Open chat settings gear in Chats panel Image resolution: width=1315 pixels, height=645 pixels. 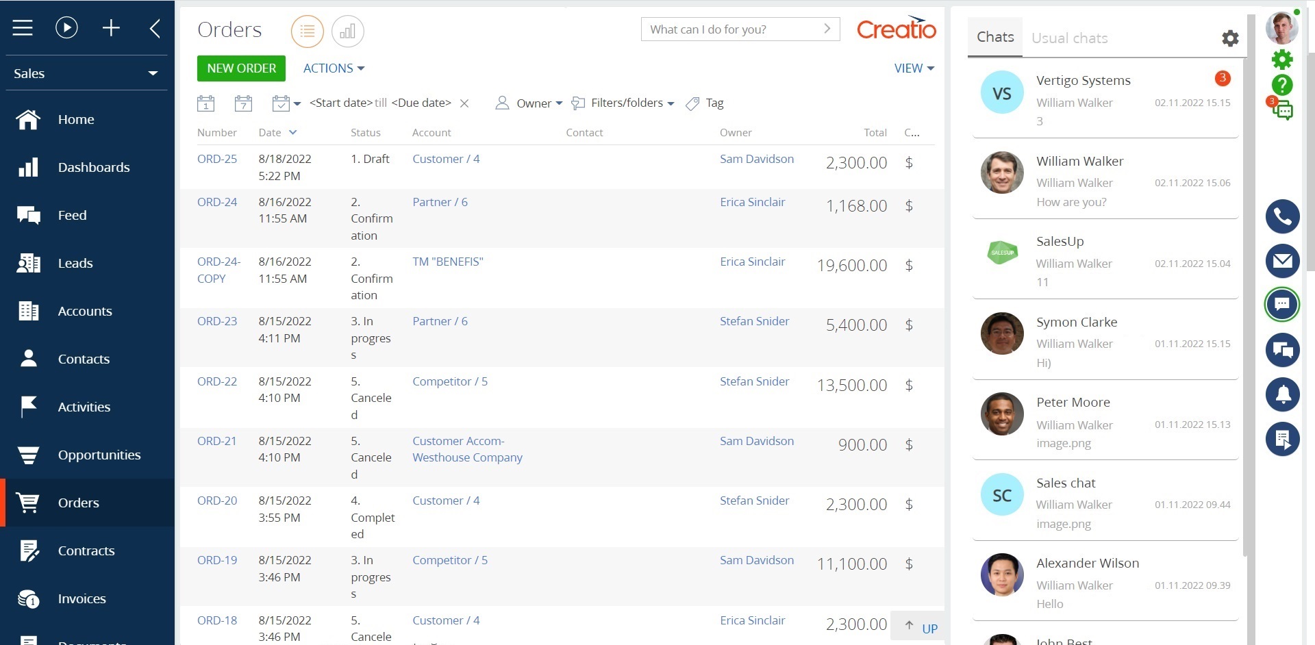[x=1229, y=38]
